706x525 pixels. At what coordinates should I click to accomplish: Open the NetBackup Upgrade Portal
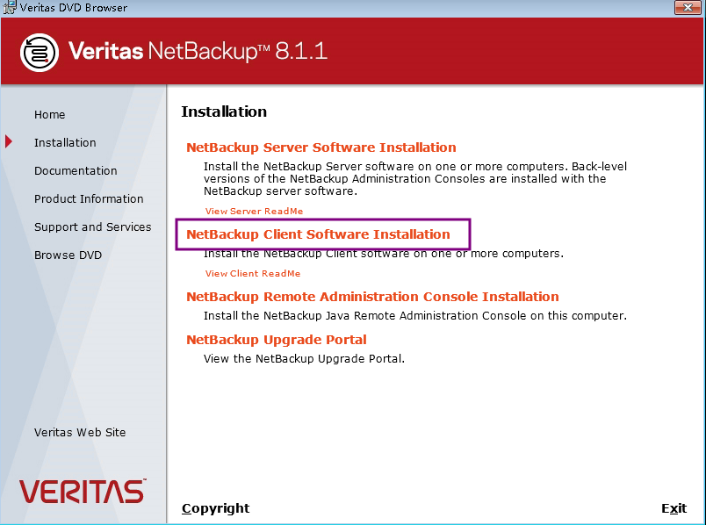(276, 340)
